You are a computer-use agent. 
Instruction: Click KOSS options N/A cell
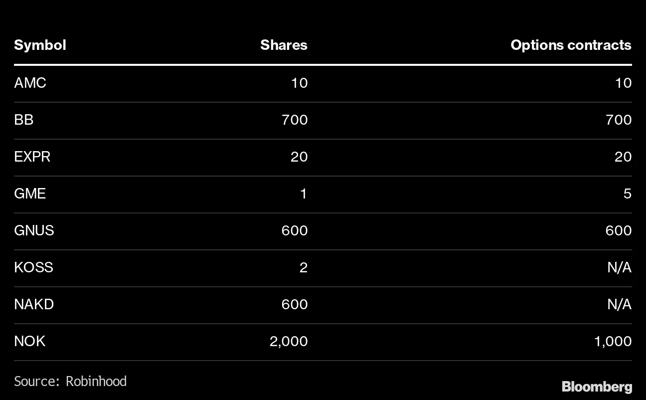pyautogui.click(x=619, y=267)
